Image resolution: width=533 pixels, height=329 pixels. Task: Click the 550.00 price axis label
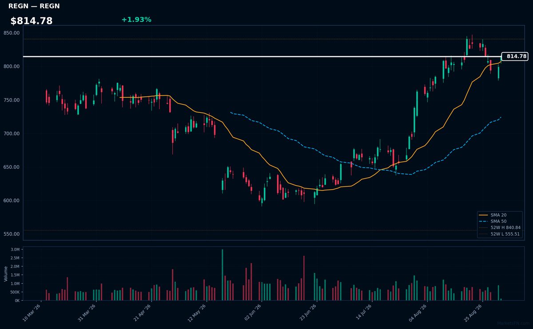(x=11, y=234)
